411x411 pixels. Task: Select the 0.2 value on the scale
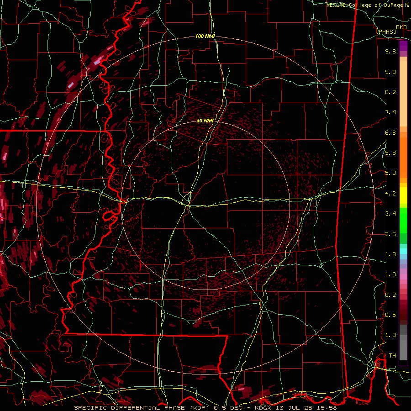390,295
